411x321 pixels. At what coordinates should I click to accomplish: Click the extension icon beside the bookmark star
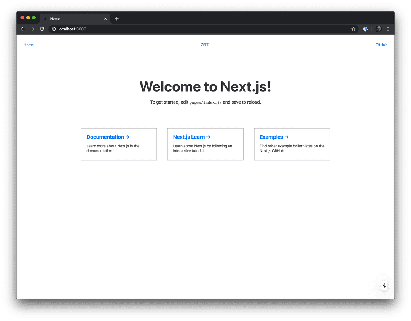coord(365,29)
